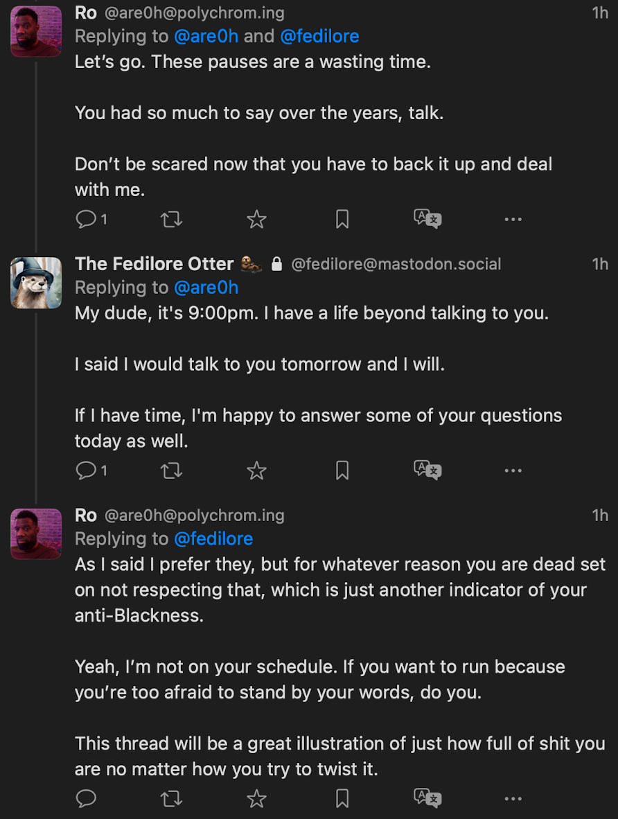Boost Ro's "Let's go" post
The height and width of the screenshot is (819, 618).
tap(171, 220)
